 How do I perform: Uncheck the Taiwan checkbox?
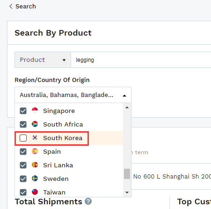pos(23,193)
